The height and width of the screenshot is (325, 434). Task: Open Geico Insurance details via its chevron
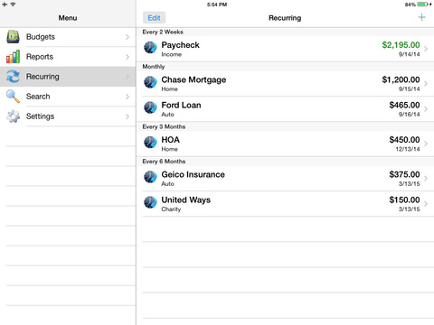426,178
